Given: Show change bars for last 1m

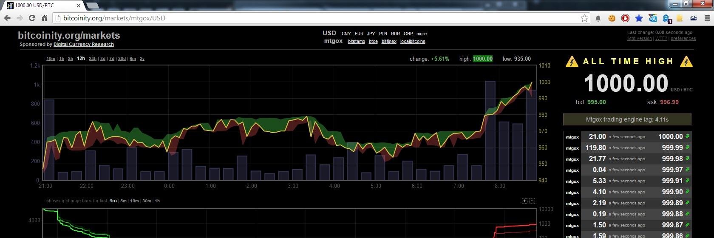Looking at the screenshot, I should coord(113,201).
